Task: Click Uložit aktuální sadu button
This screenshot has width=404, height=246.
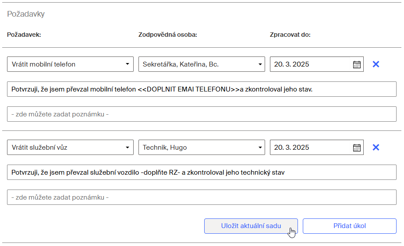Action: (251, 226)
